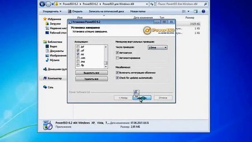
Task: Check the .flp association checkbox
Action: coord(78,65)
